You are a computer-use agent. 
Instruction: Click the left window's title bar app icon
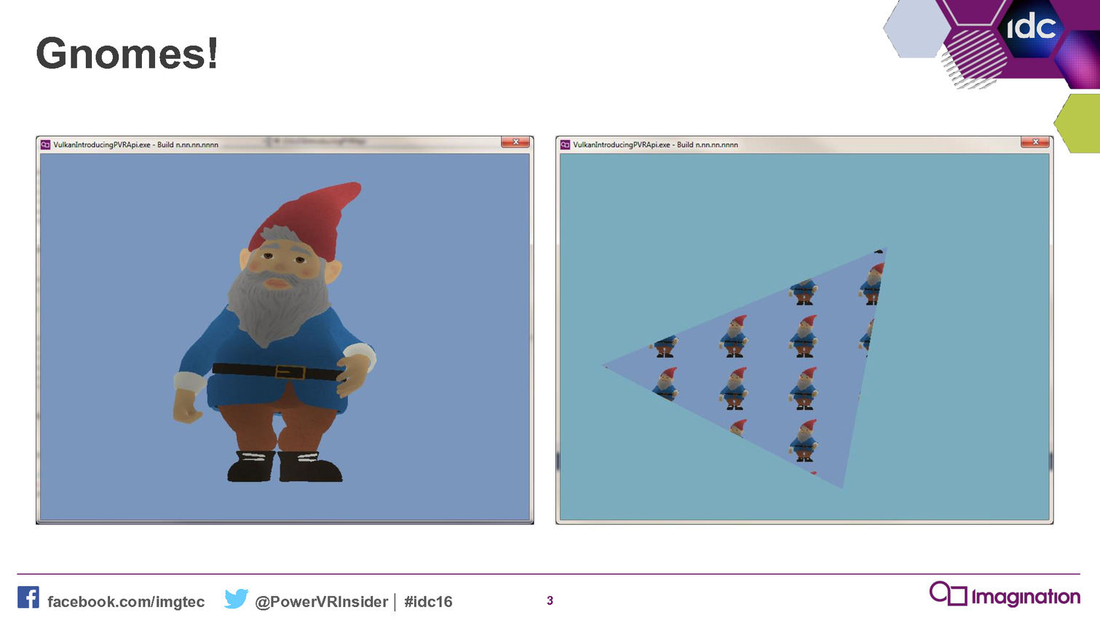click(45, 145)
